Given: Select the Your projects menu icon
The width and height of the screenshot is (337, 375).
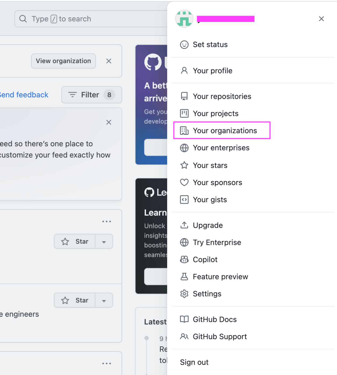Looking at the screenshot, I should point(184,113).
